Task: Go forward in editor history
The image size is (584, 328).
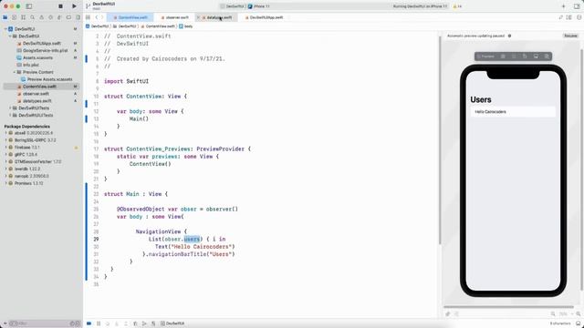Action: 102,17
